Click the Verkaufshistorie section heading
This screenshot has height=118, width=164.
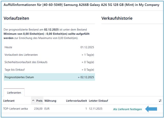(x=117, y=18)
